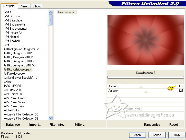Select VM Instant Art category
This screenshot has height=140, width=186.
13,33
